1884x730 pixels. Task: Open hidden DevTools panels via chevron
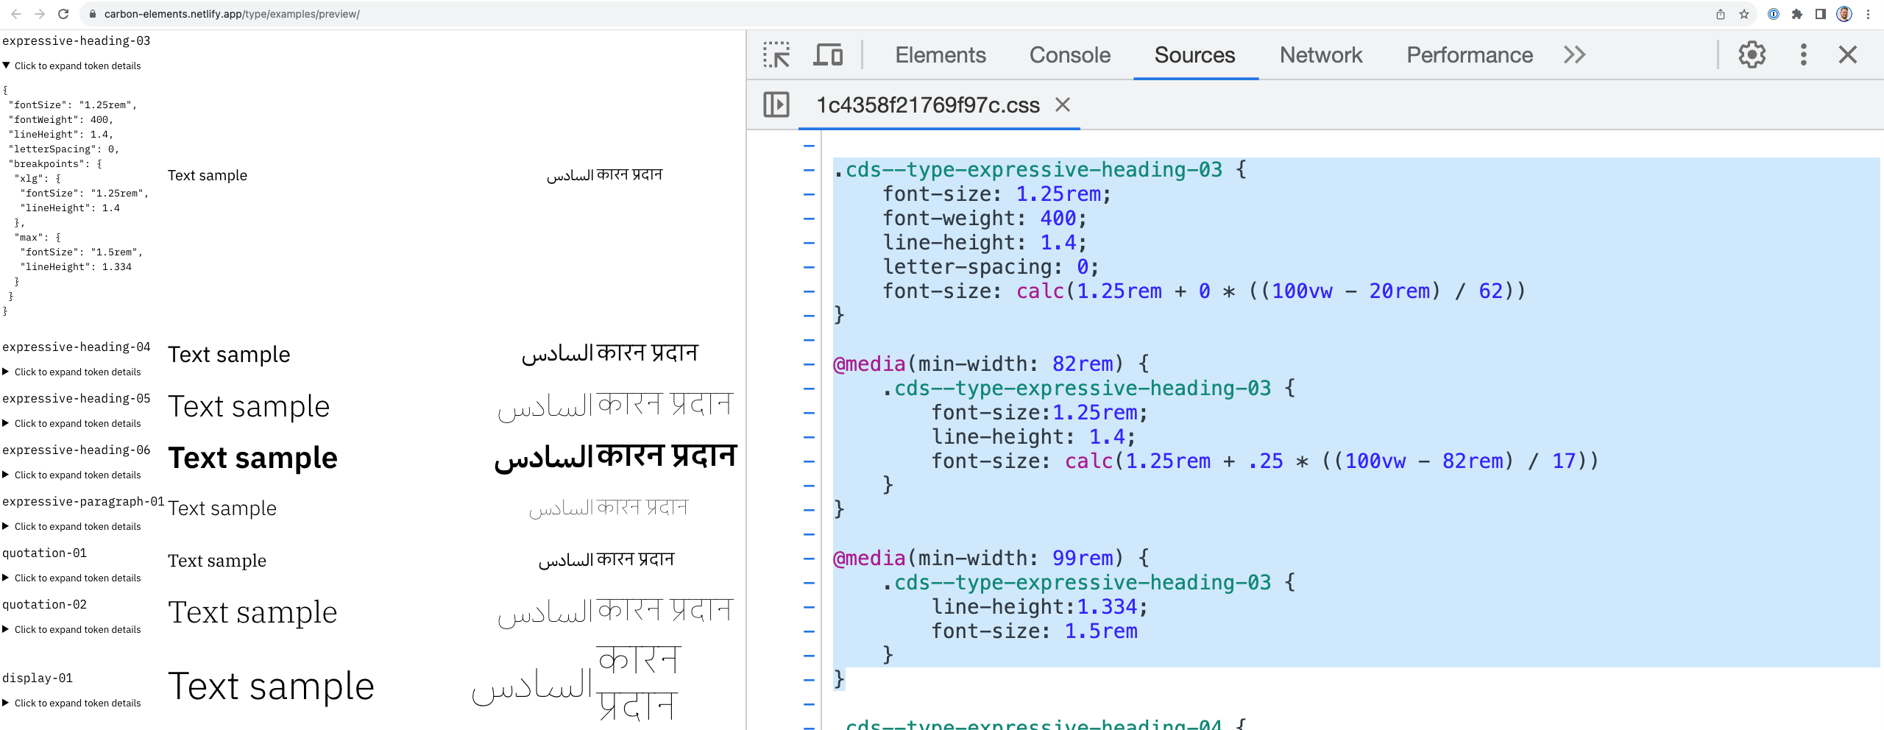click(1574, 54)
